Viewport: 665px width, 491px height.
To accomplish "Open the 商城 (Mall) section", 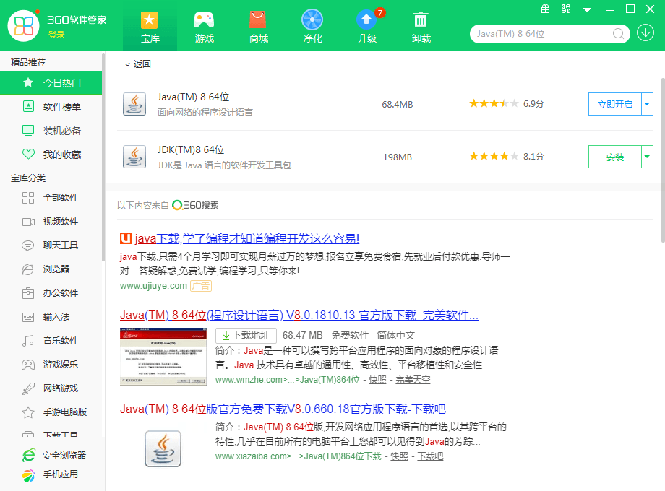I will (x=258, y=26).
